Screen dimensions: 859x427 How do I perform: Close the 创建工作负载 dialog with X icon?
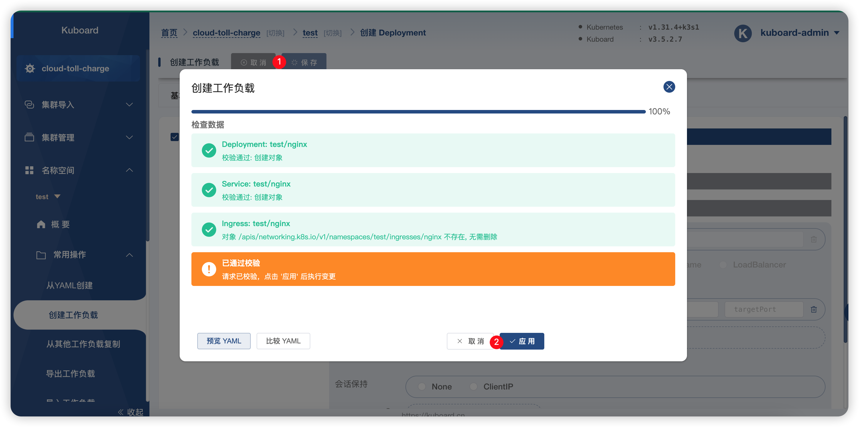point(669,87)
